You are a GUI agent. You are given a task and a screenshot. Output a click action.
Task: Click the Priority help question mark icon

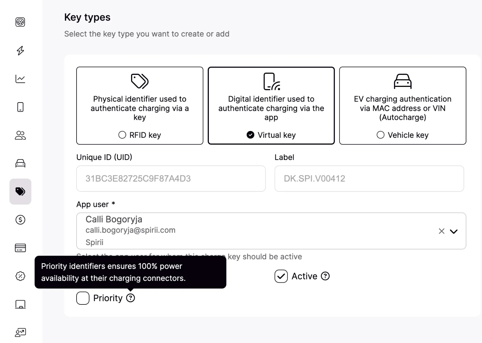[130, 298]
